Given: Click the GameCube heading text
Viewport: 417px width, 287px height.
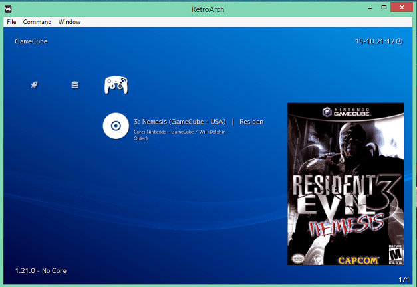Looking at the screenshot, I should coord(31,41).
